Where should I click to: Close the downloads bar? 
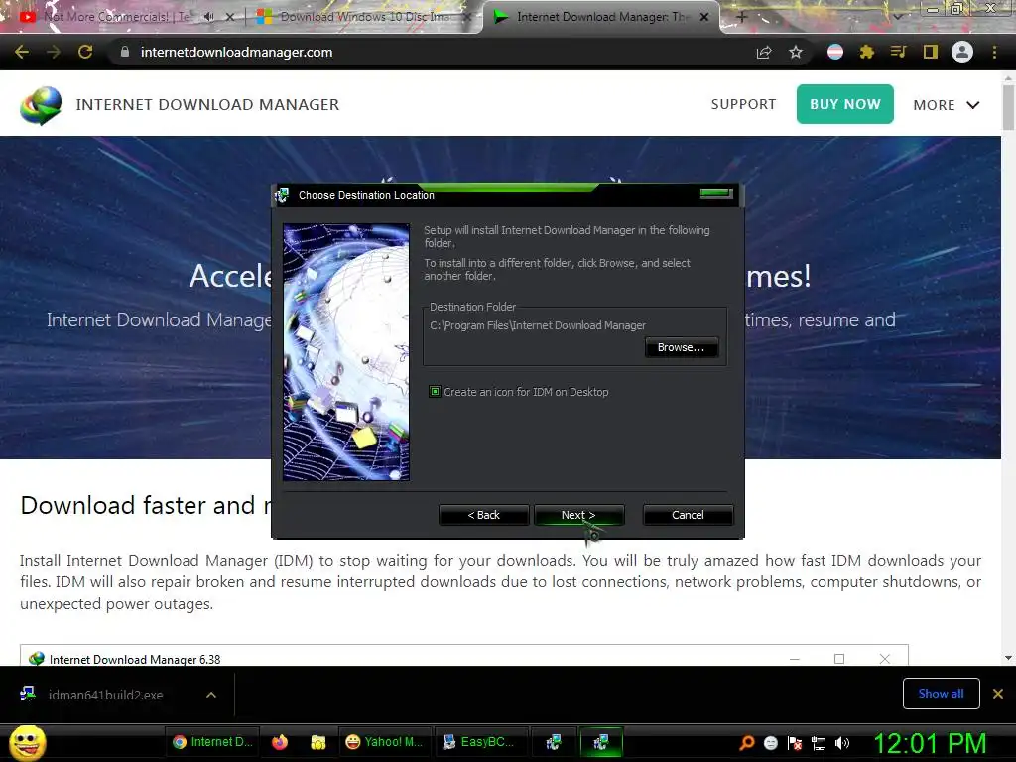(998, 694)
